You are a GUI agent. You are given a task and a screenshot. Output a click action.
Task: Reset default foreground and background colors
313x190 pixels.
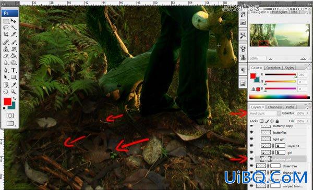pos(5,108)
